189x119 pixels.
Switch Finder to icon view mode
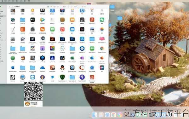pyautogui.click(x=48, y=7)
